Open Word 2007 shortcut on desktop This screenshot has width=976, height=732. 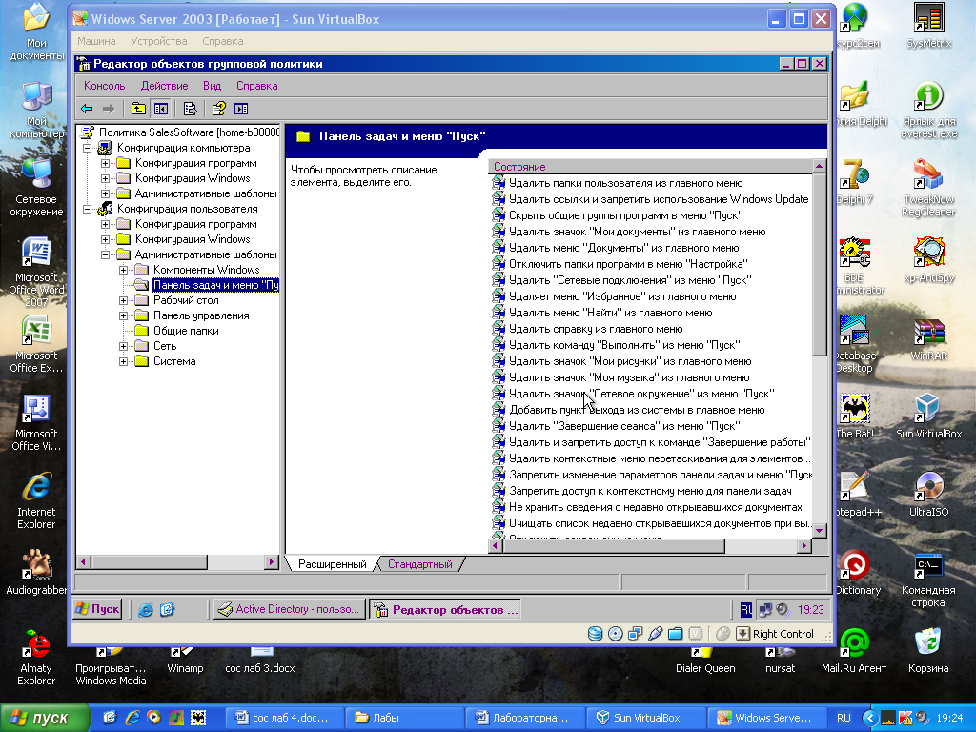tap(36, 272)
